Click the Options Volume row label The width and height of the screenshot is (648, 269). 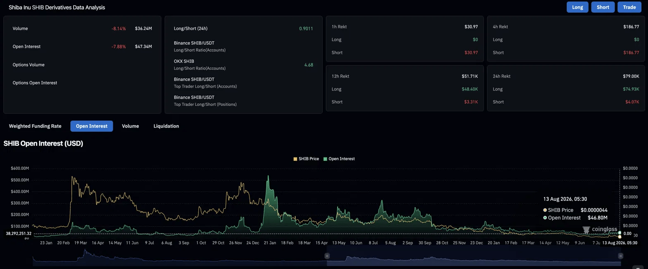[x=29, y=65]
